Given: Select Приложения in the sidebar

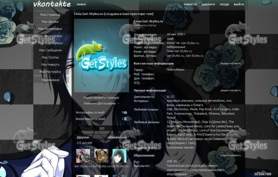Looking at the screenshot, I should point(50,80).
